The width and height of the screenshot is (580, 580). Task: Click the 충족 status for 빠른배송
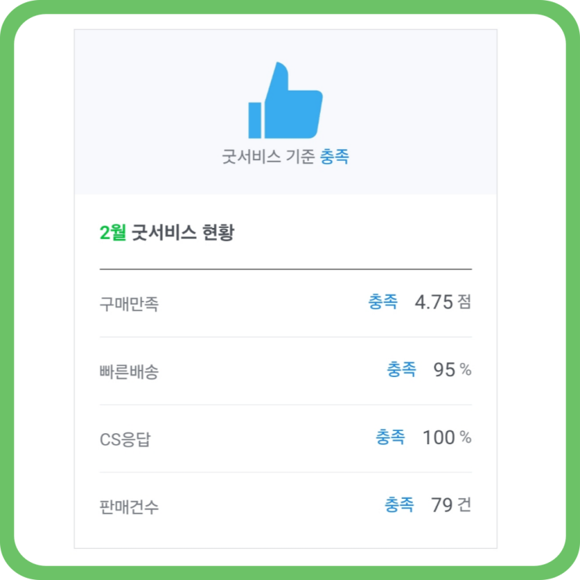pyautogui.click(x=401, y=370)
